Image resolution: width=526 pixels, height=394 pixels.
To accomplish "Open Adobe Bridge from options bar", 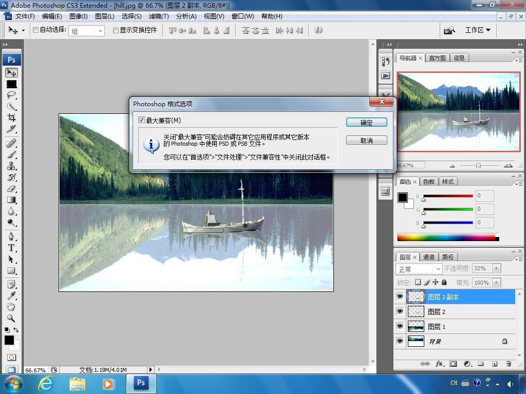I will click(449, 30).
